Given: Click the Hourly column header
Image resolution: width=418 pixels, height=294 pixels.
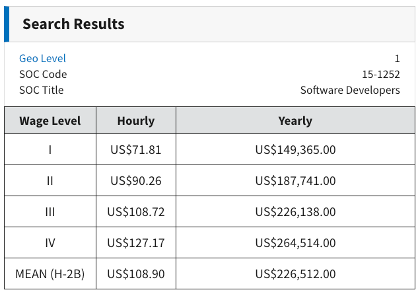Looking at the screenshot, I should [136, 121].
